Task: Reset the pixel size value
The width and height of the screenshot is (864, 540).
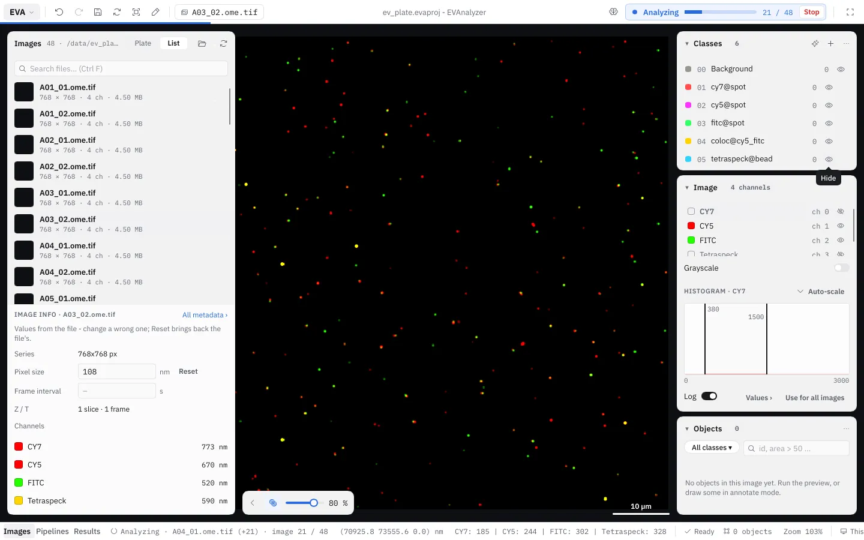Action: 188,371
